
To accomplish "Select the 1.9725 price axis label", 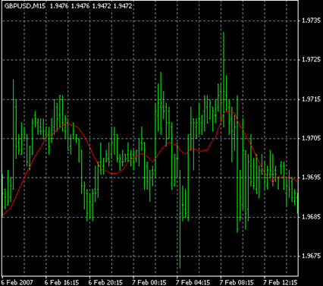I will pyautogui.click(x=312, y=60).
